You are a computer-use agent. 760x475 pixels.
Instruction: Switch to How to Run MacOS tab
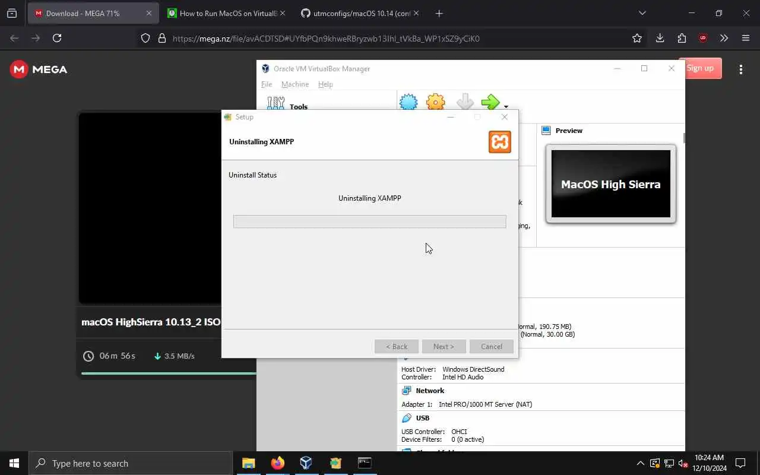pyautogui.click(x=226, y=13)
